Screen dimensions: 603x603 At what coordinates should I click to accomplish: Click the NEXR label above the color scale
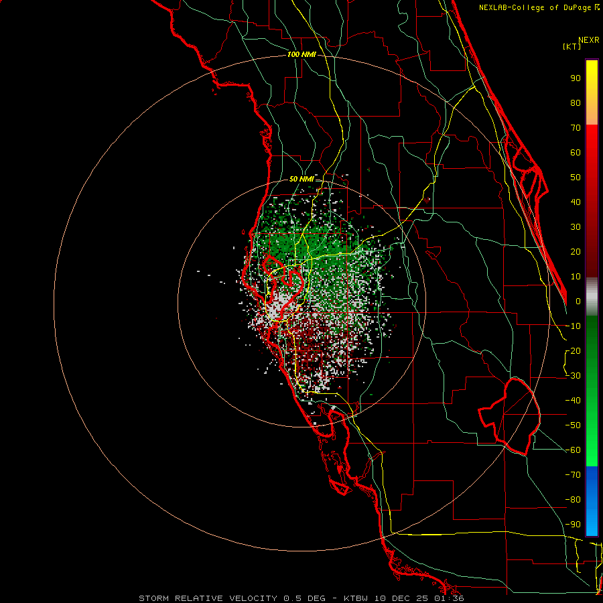pos(589,40)
